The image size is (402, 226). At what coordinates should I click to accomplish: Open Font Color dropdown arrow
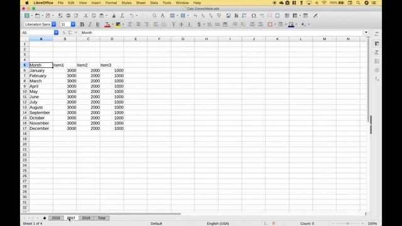tap(112, 24)
